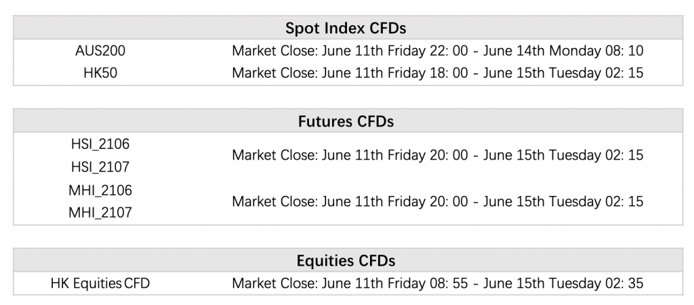Click the HSI futures market close schedule
This screenshot has width=694, height=305.
point(437,155)
